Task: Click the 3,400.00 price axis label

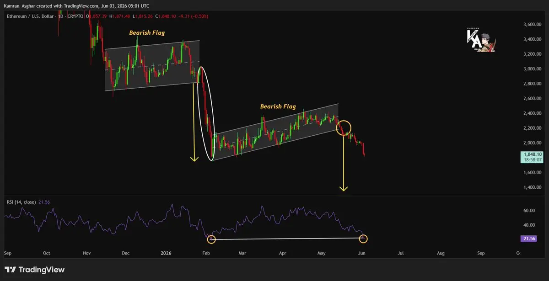Action: 533,39
